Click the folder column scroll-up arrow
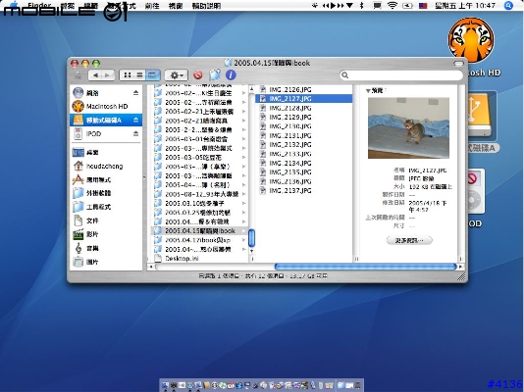 point(251,89)
